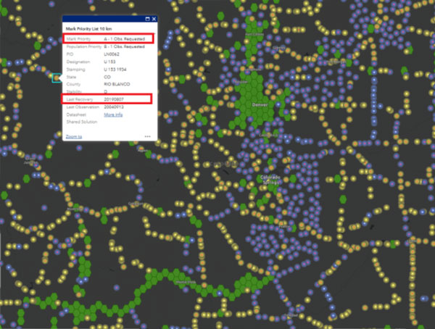Click the Last Recovery date 20190807

(115, 98)
